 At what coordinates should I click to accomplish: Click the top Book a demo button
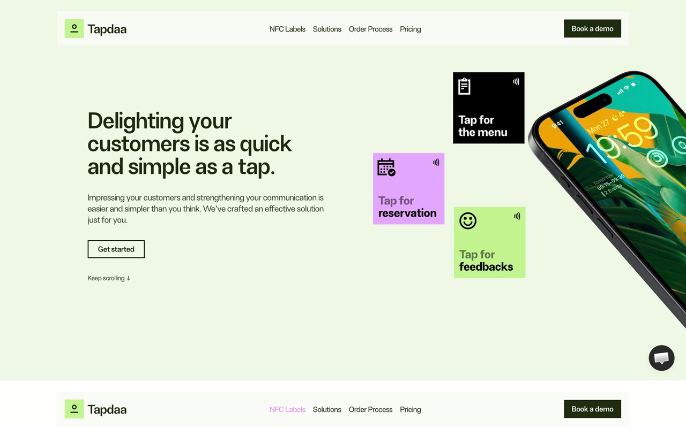[x=592, y=28]
